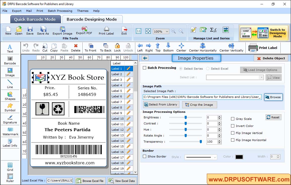The height and width of the screenshot is (185, 291).
Task: Open the Select List dropdown
Action: pyautogui.click(x=261, y=77)
